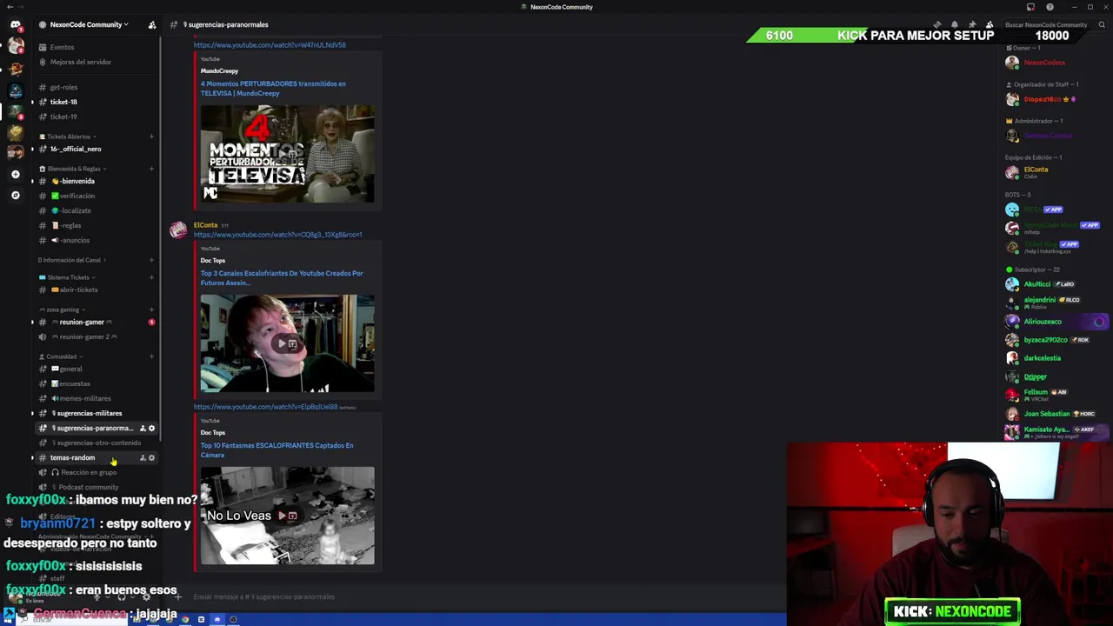This screenshot has height=626, width=1113.
Task: Open youtube URL ending 13Xg8&rco=1
Action: pos(277,235)
